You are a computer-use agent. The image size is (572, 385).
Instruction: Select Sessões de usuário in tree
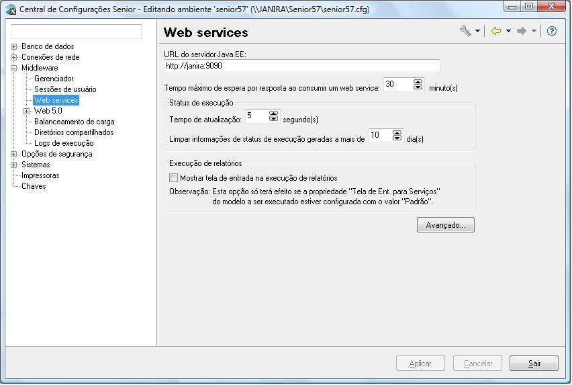point(65,89)
